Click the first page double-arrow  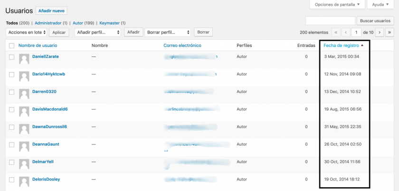tap(336, 32)
